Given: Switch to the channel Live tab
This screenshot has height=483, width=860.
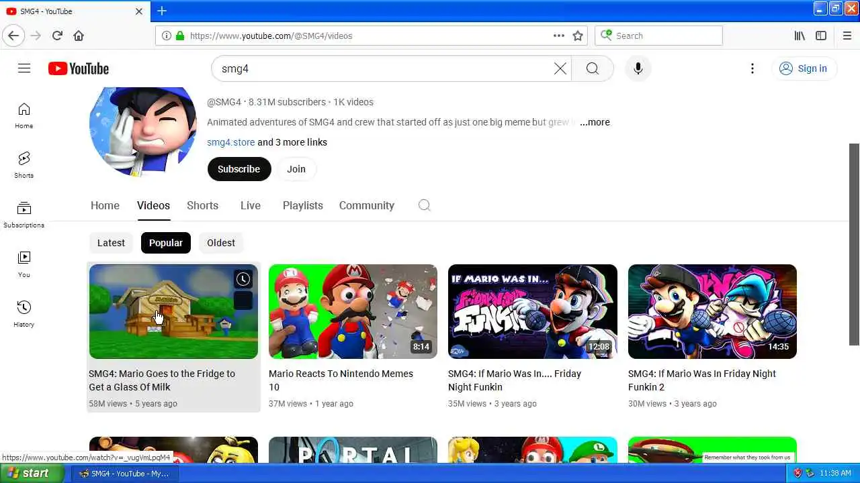Looking at the screenshot, I should 251,205.
